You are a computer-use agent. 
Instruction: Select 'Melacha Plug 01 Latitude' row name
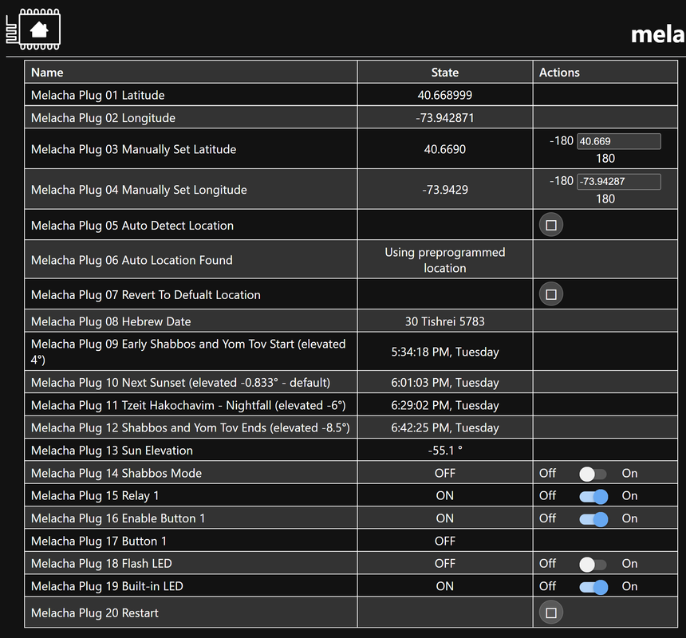coord(97,96)
